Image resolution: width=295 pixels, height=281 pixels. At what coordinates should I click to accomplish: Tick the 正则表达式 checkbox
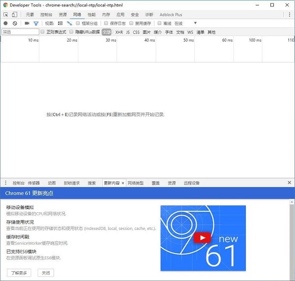pyautogui.click(x=42, y=31)
